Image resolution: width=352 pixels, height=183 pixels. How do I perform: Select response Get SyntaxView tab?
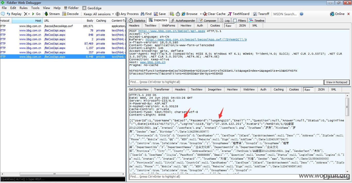click(139, 89)
